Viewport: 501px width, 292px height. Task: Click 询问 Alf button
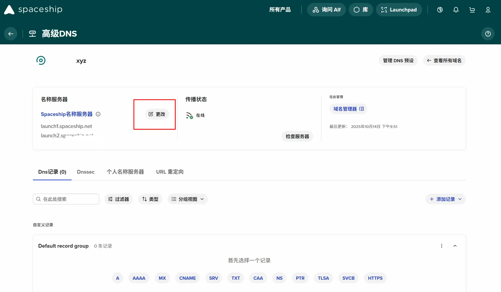pyautogui.click(x=327, y=10)
